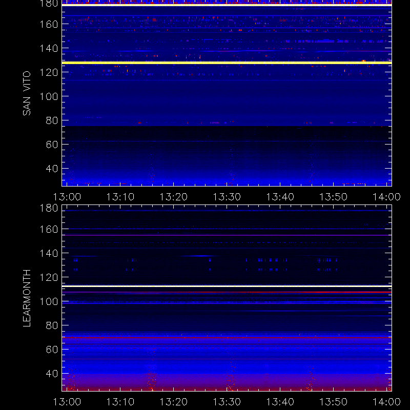Screen dimensions: 410x410
Task: Click 14:00 time label under San Vito panel
Action: click(386, 197)
